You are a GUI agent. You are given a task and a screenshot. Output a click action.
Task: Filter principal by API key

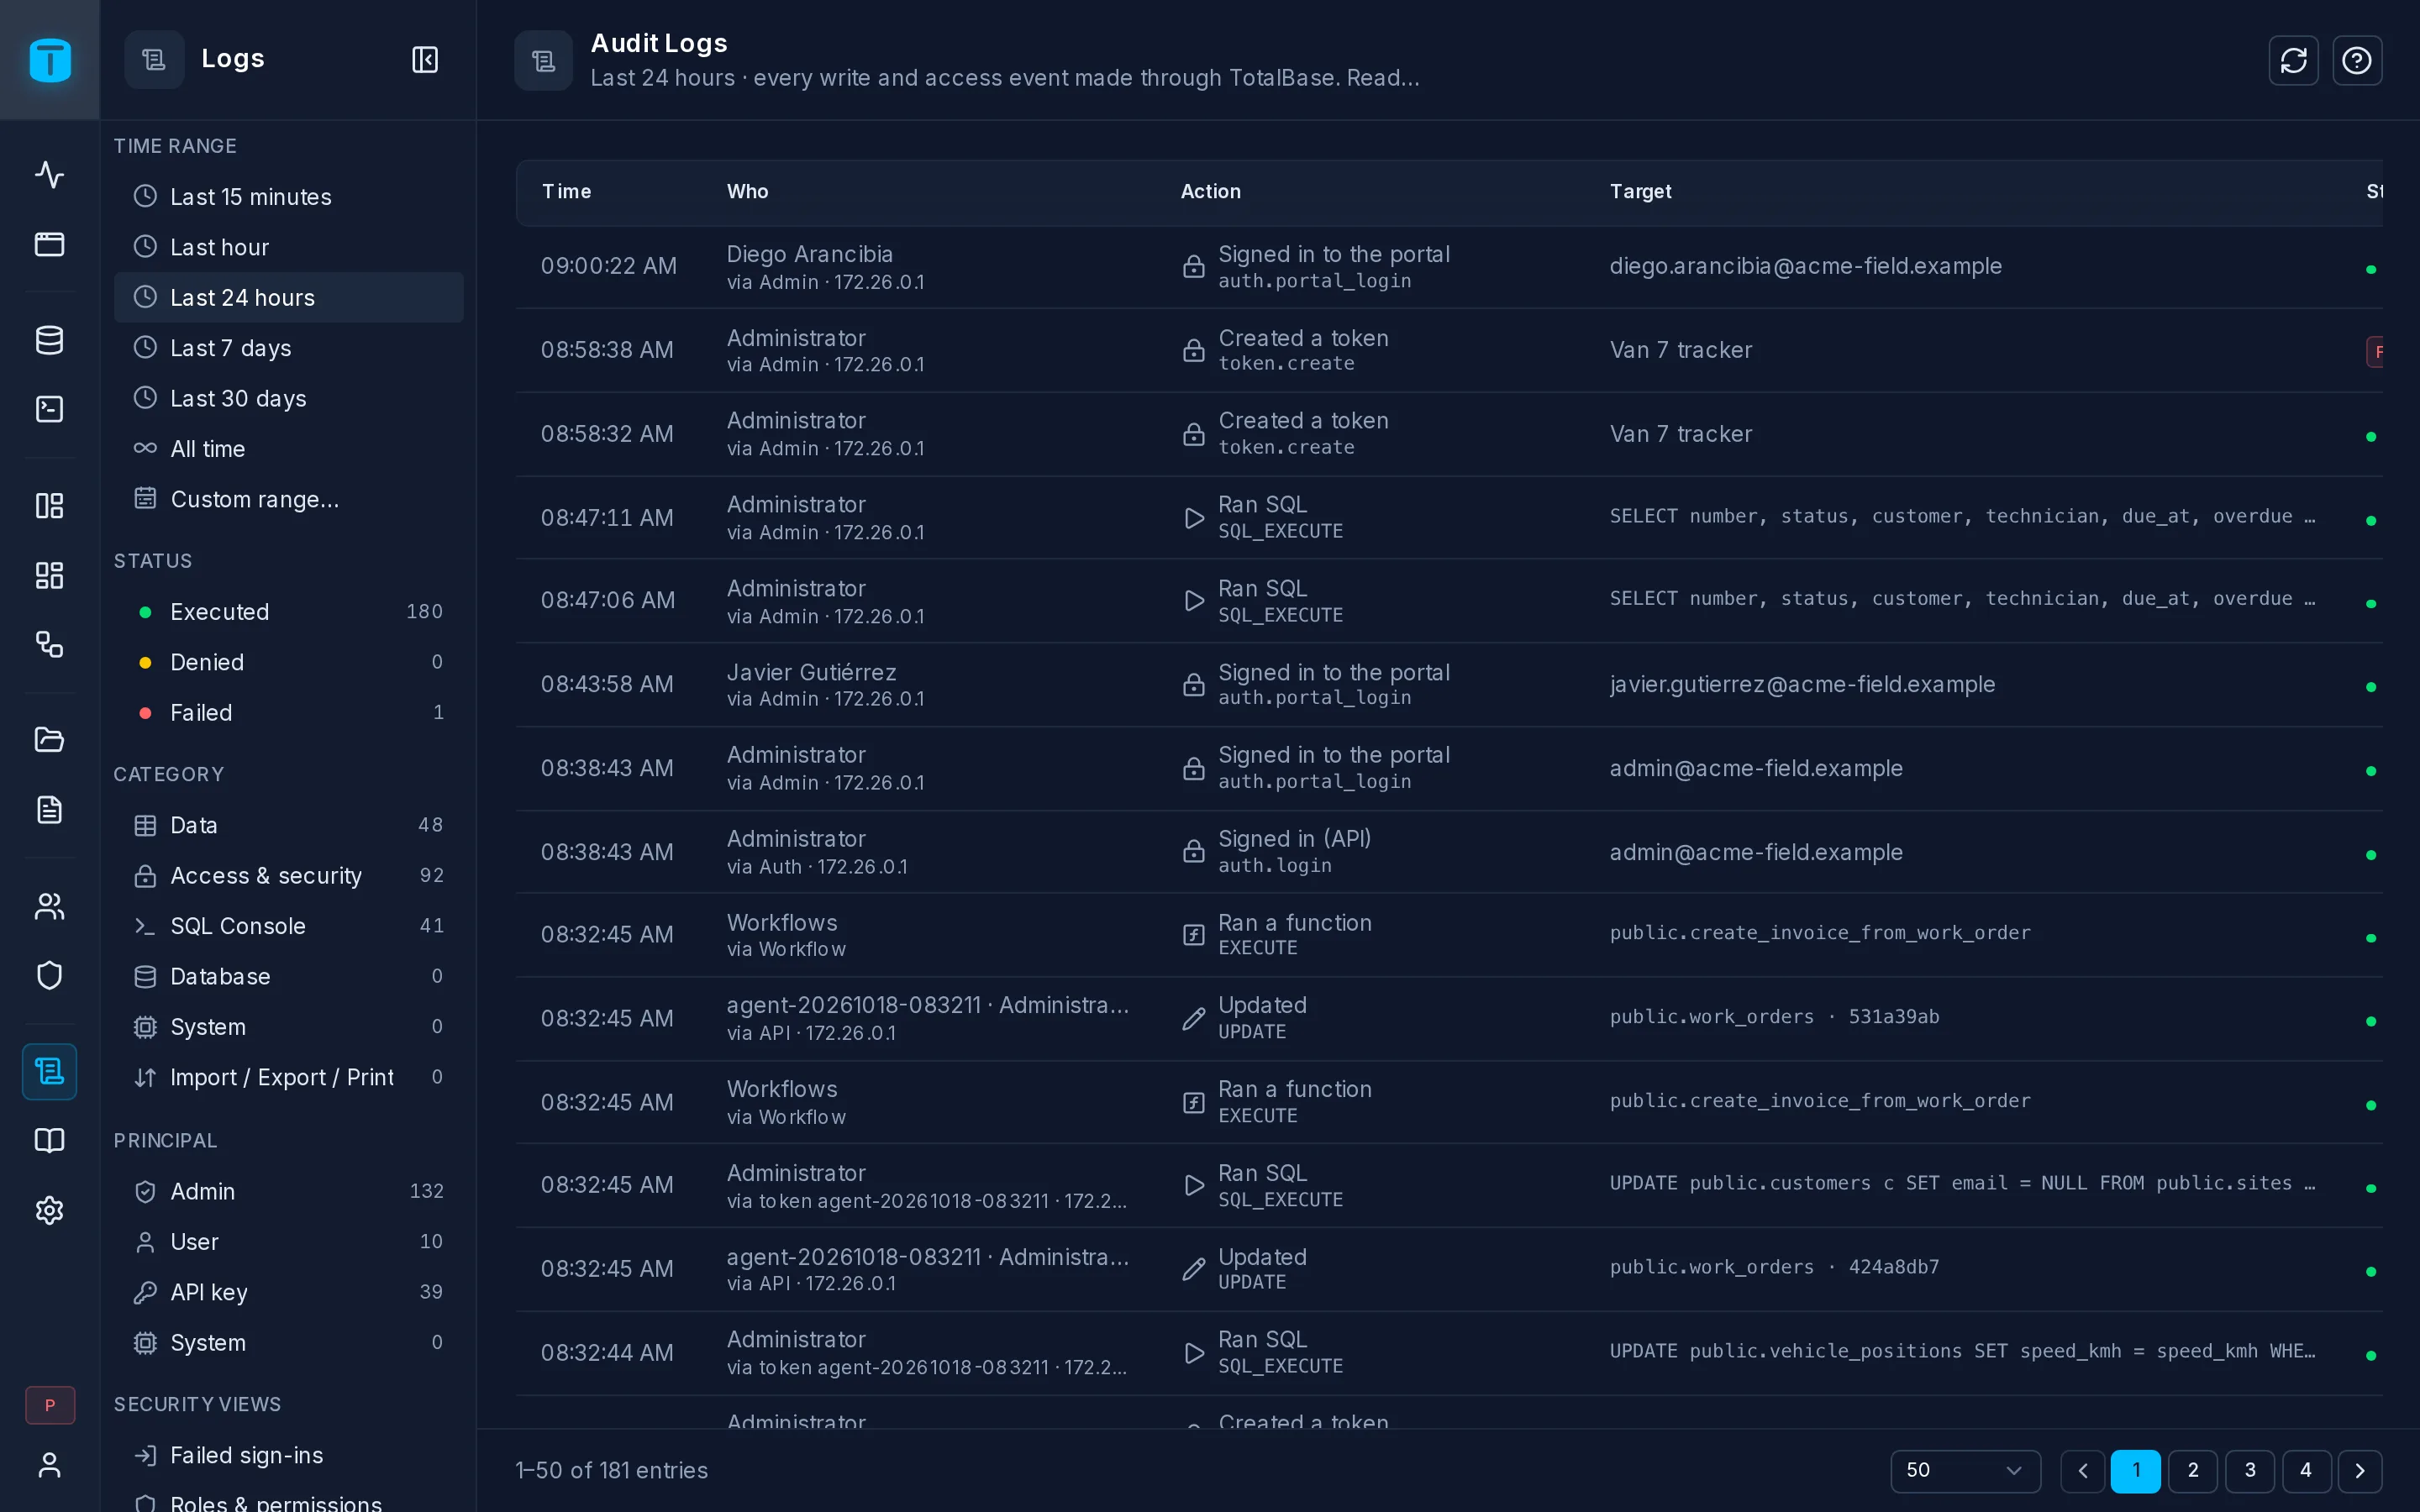tap(288, 1292)
